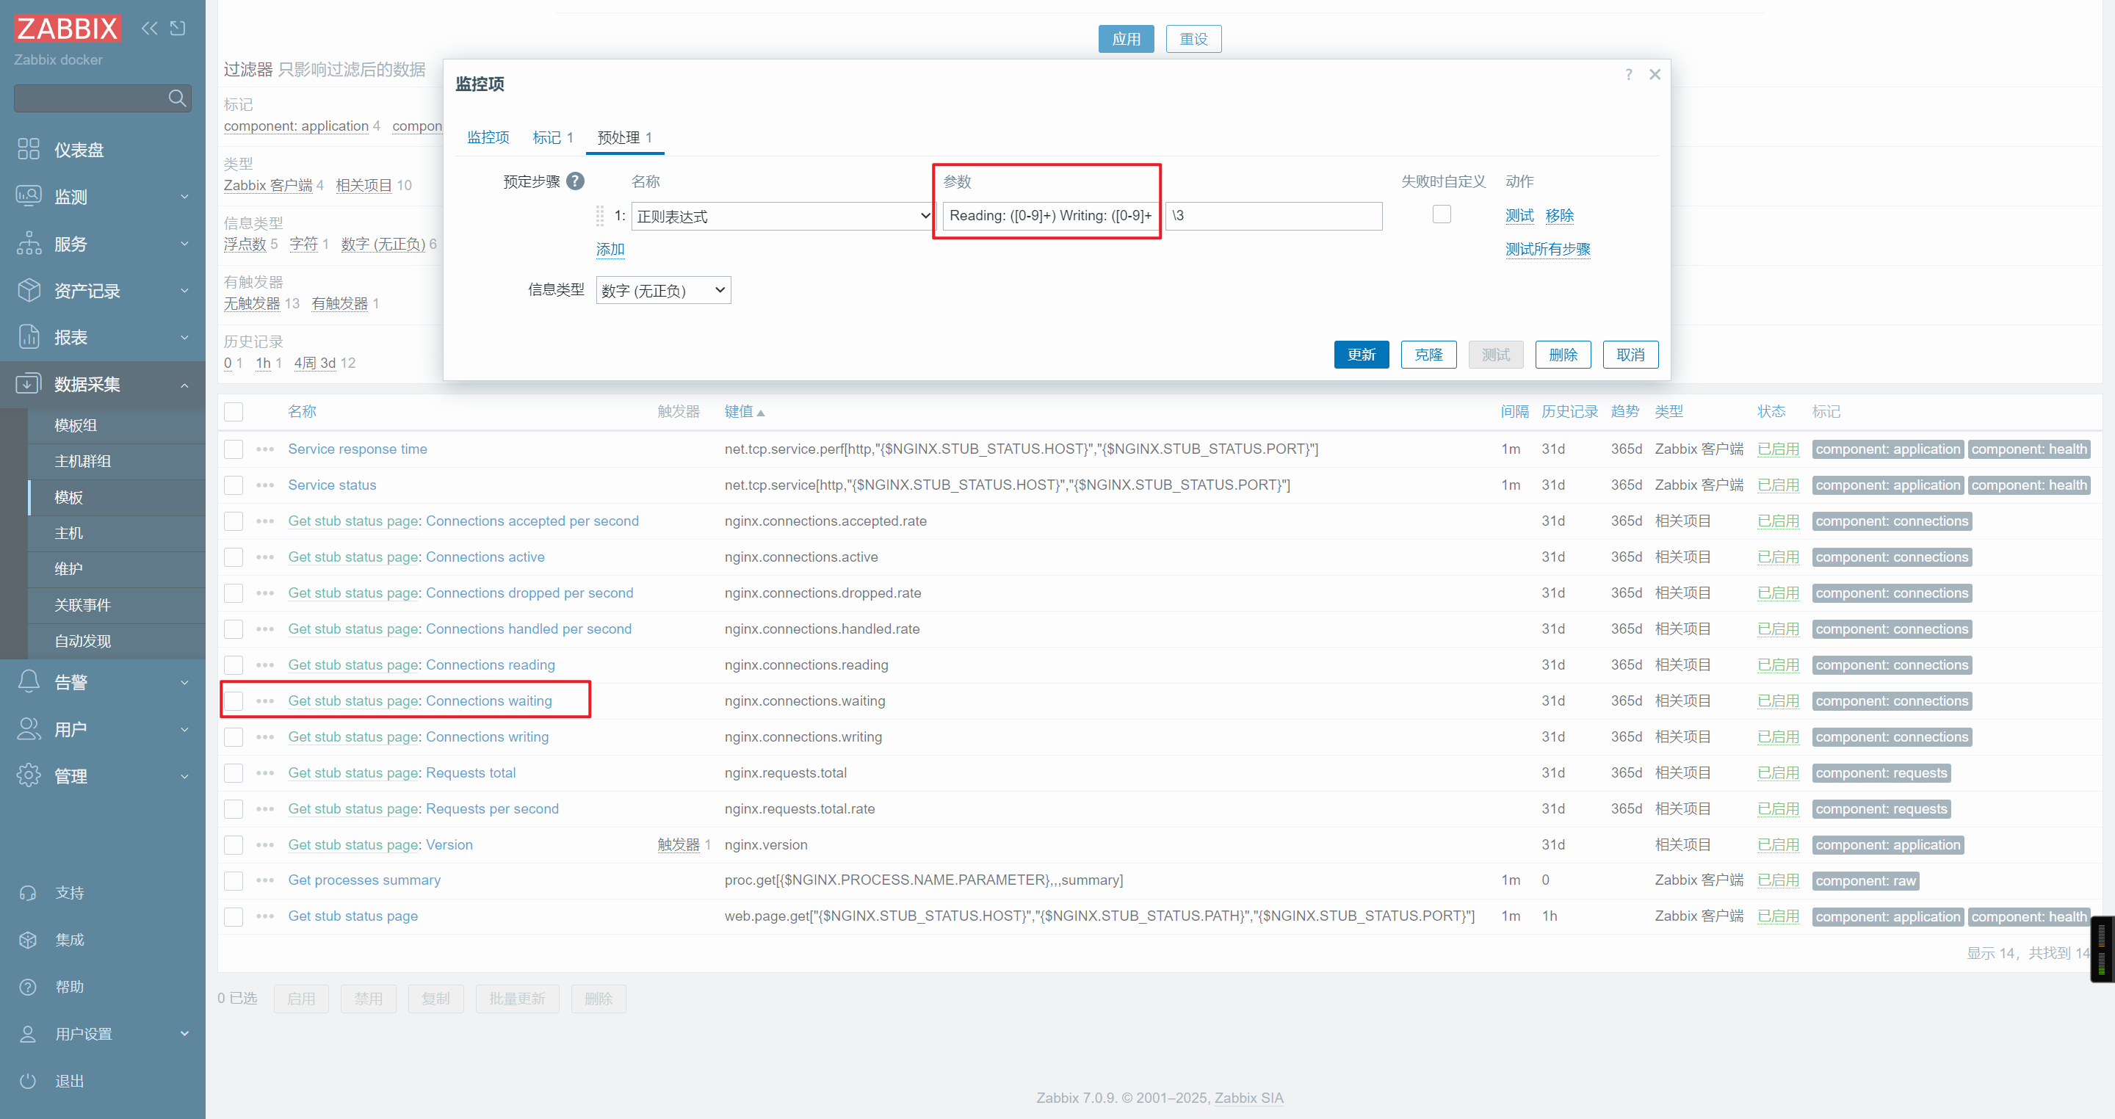Collapse the 数据采集 sidebar chevron

185,385
